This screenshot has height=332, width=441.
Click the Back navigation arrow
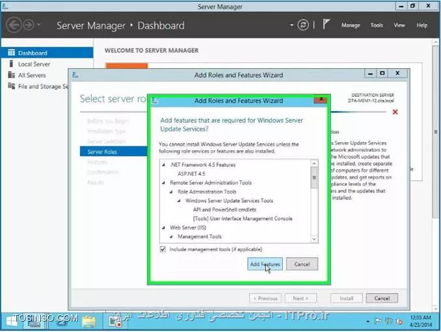pos(14,25)
